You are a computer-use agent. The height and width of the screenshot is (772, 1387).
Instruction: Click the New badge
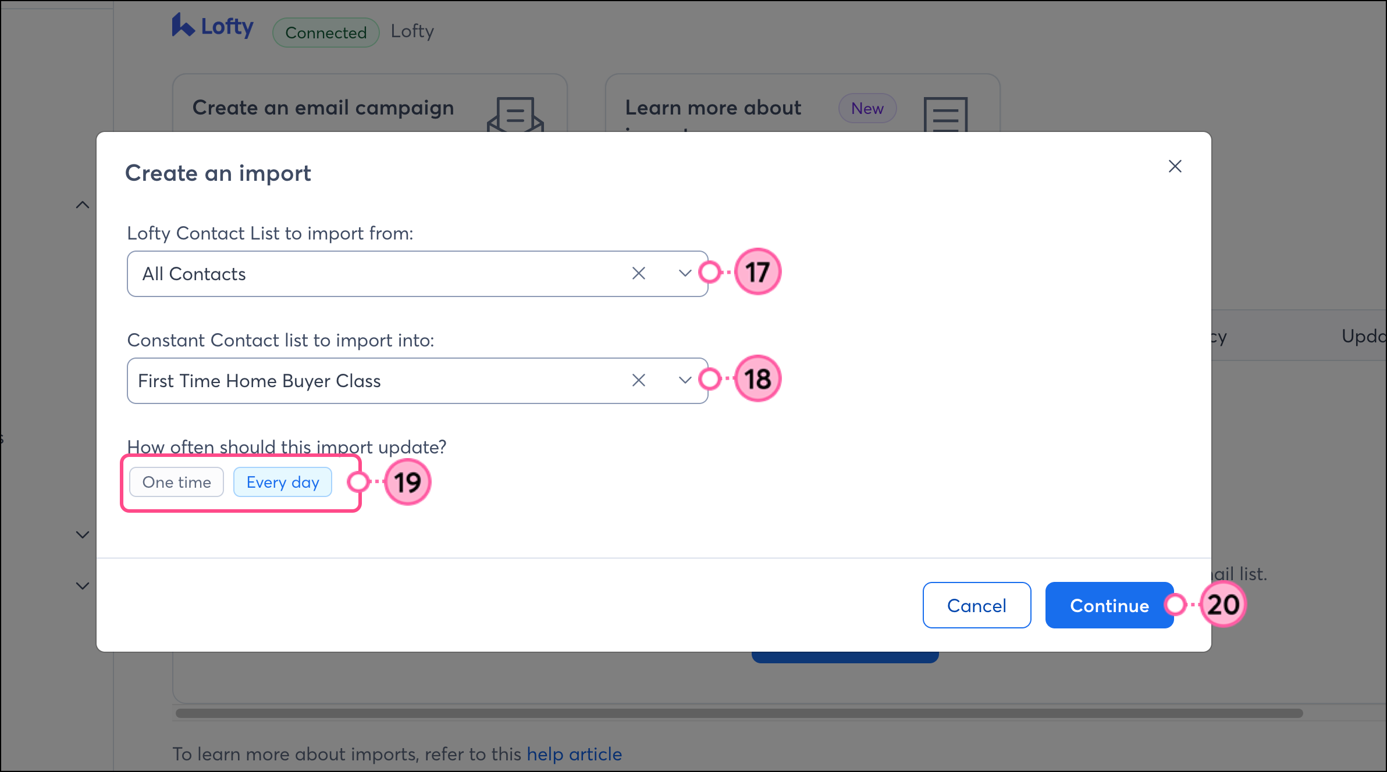point(867,108)
